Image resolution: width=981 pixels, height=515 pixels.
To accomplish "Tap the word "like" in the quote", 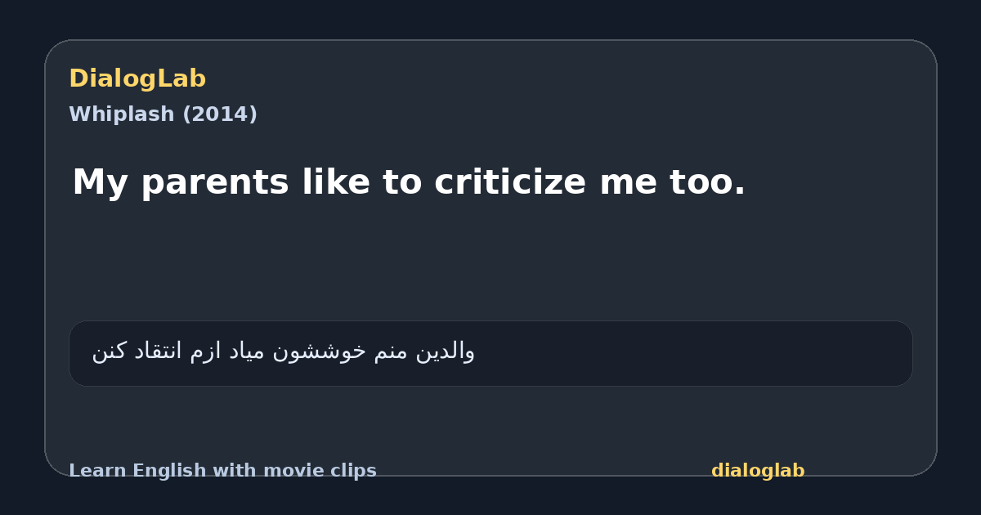I will (x=336, y=181).
